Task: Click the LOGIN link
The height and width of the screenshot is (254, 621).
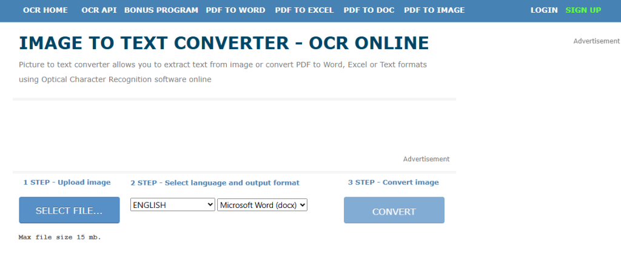Action: tap(544, 10)
